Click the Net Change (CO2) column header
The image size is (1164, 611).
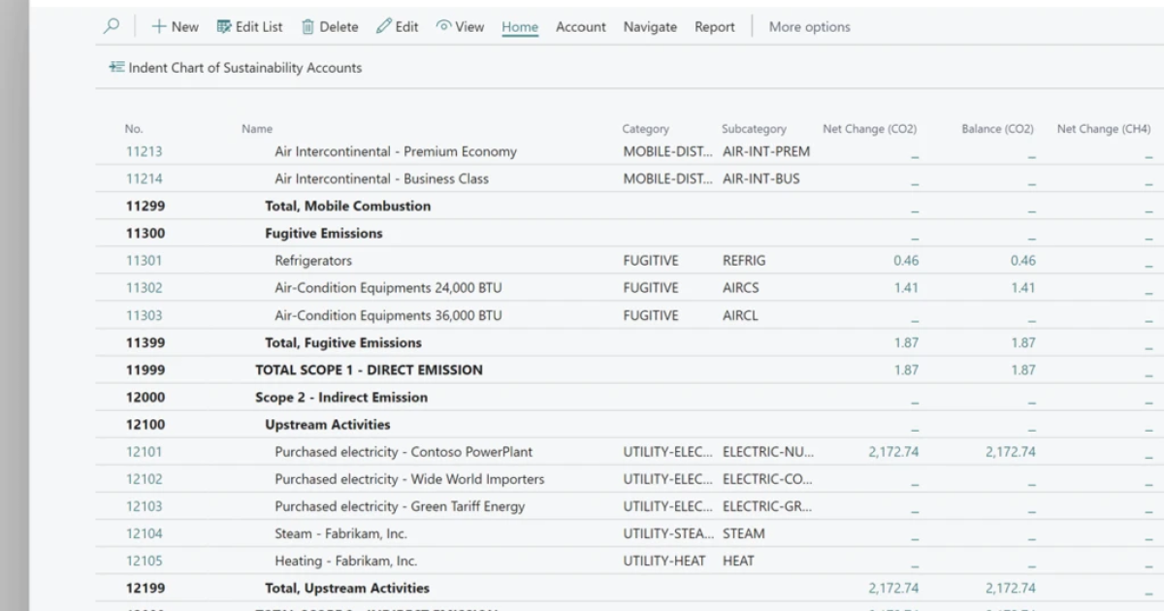(869, 129)
